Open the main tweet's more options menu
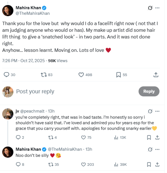167x173 pixels. [157, 8]
